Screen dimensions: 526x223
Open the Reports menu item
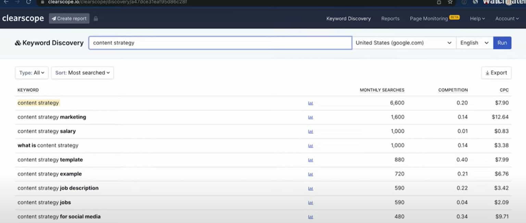coord(390,18)
